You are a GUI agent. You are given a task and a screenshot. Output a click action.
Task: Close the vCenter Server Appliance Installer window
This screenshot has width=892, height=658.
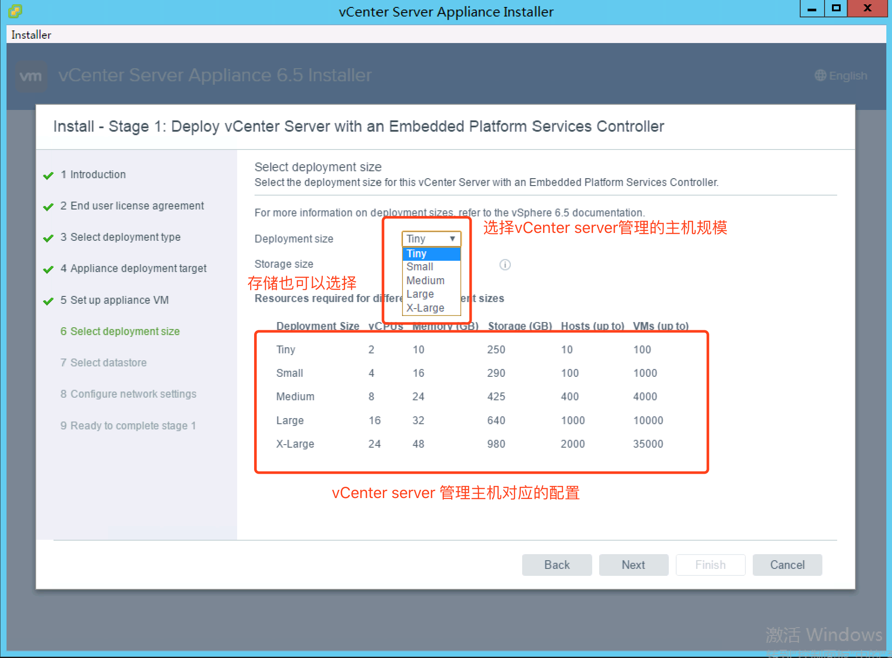(x=867, y=8)
